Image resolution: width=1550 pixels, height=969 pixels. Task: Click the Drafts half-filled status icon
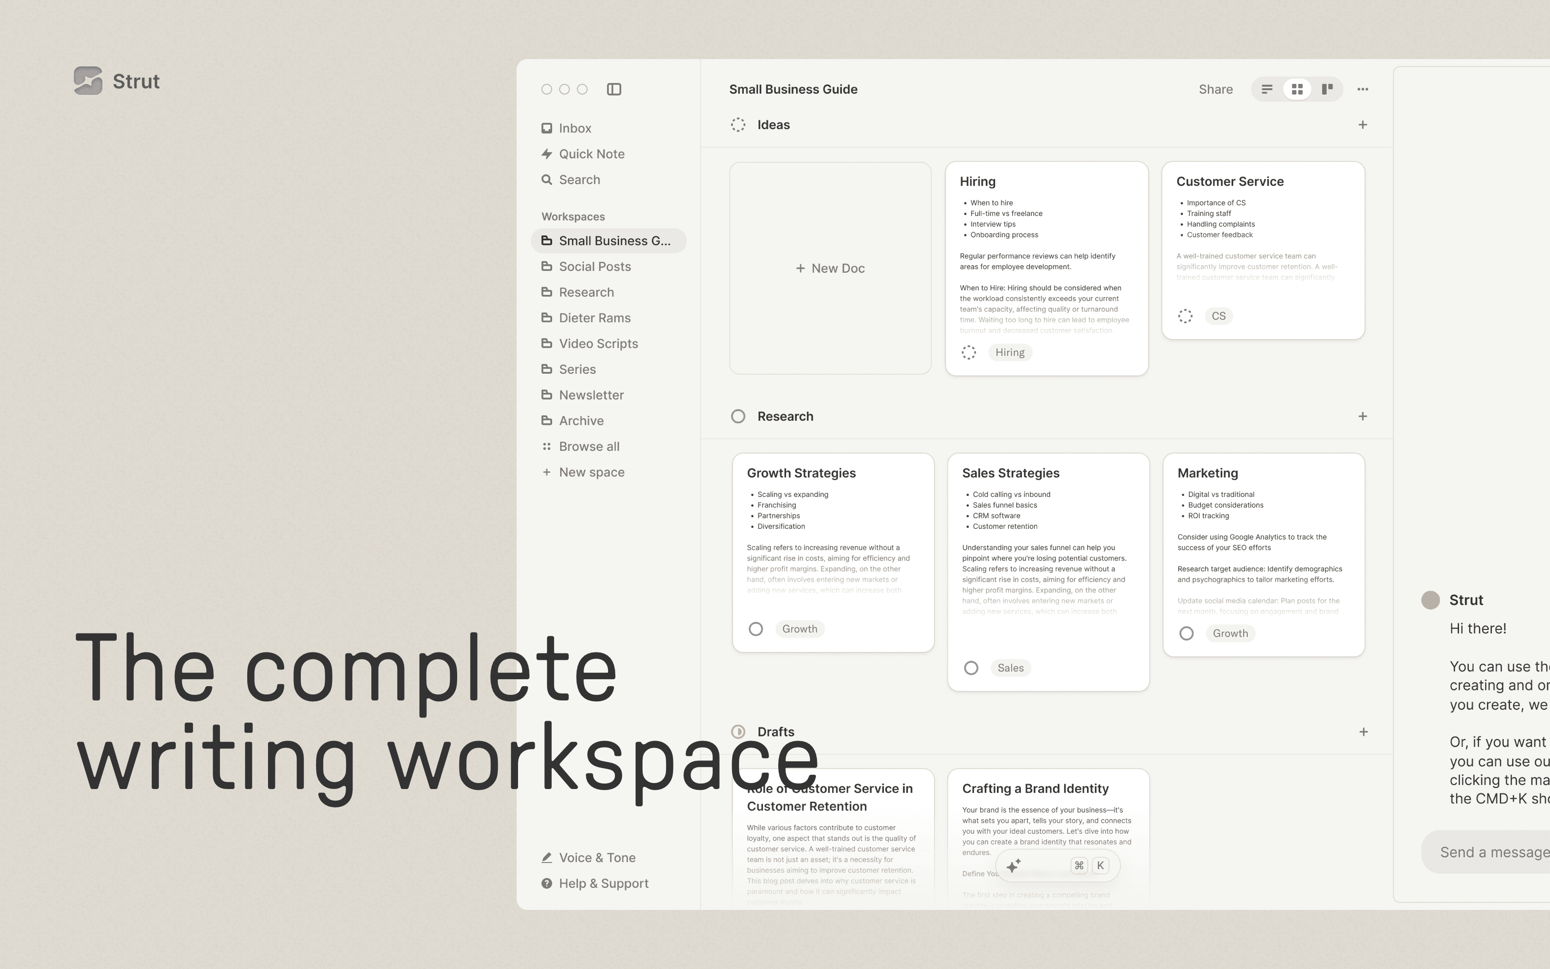pyautogui.click(x=738, y=732)
